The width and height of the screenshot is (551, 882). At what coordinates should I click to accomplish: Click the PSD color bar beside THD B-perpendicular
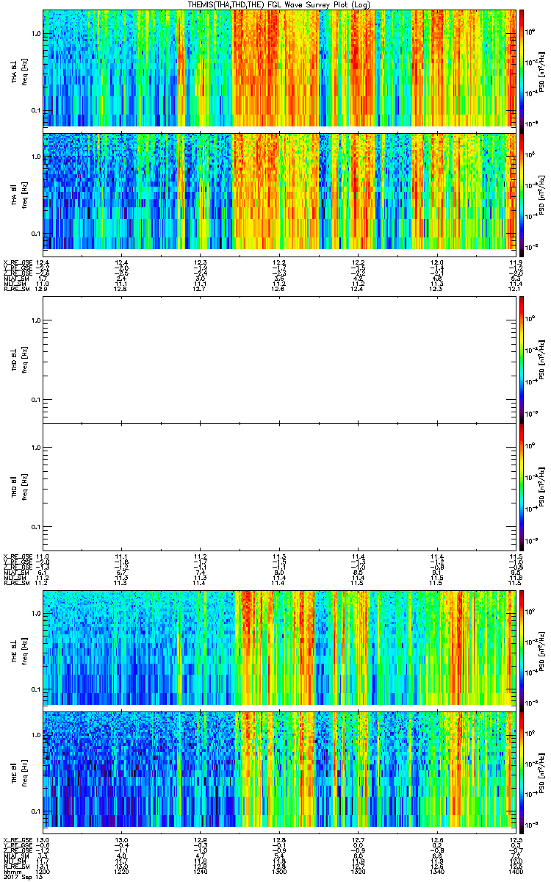522,359
